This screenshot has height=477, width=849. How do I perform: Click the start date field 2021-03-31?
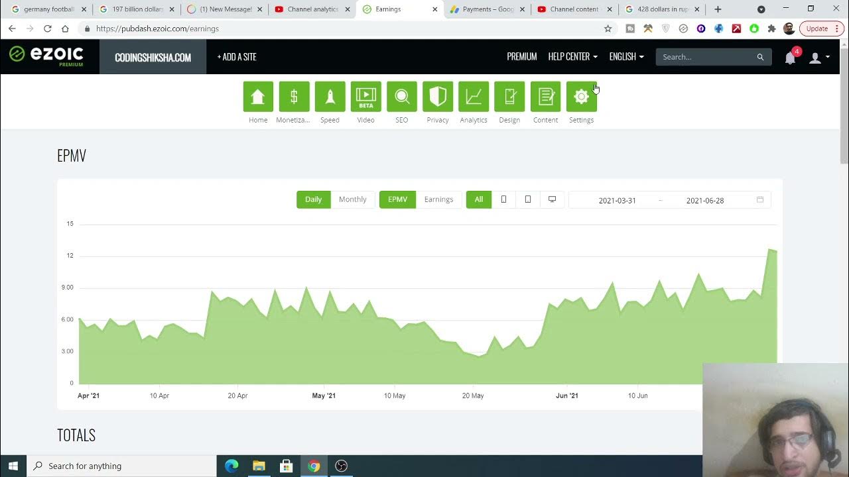(617, 200)
